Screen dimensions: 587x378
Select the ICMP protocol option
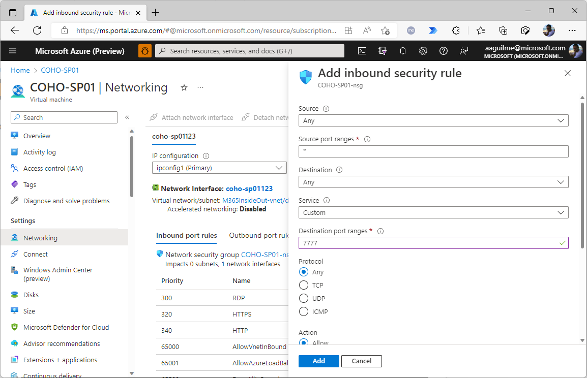click(x=304, y=311)
